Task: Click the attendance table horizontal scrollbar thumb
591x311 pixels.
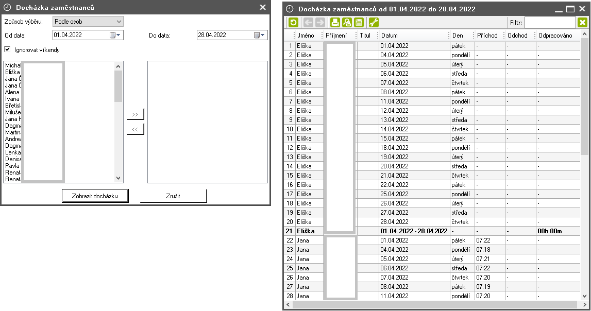Action: (x=434, y=304)
